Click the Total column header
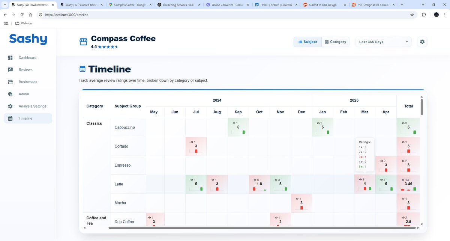The width and height of the screenshot is (450, 241). [x=408, y=106]
